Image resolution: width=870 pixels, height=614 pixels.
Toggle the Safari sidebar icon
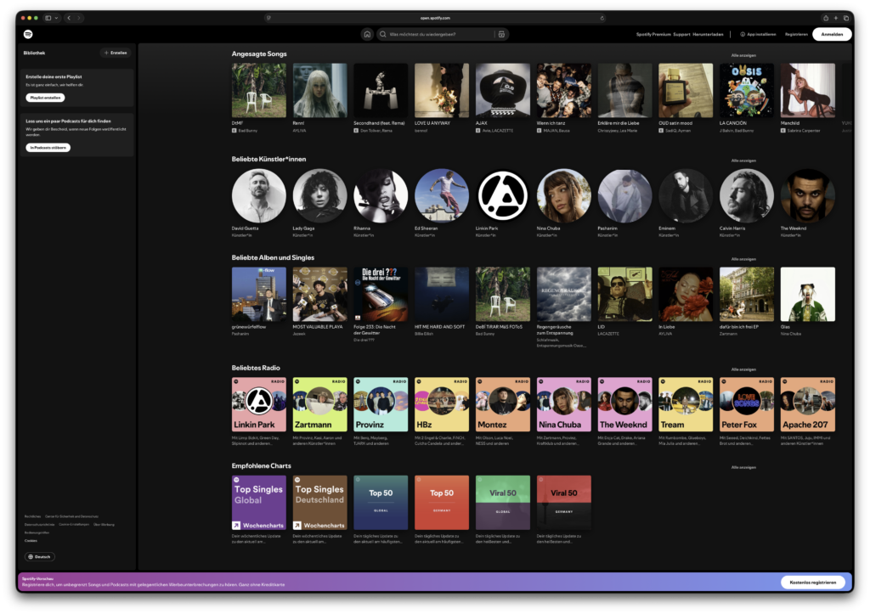tap(48, 19)
